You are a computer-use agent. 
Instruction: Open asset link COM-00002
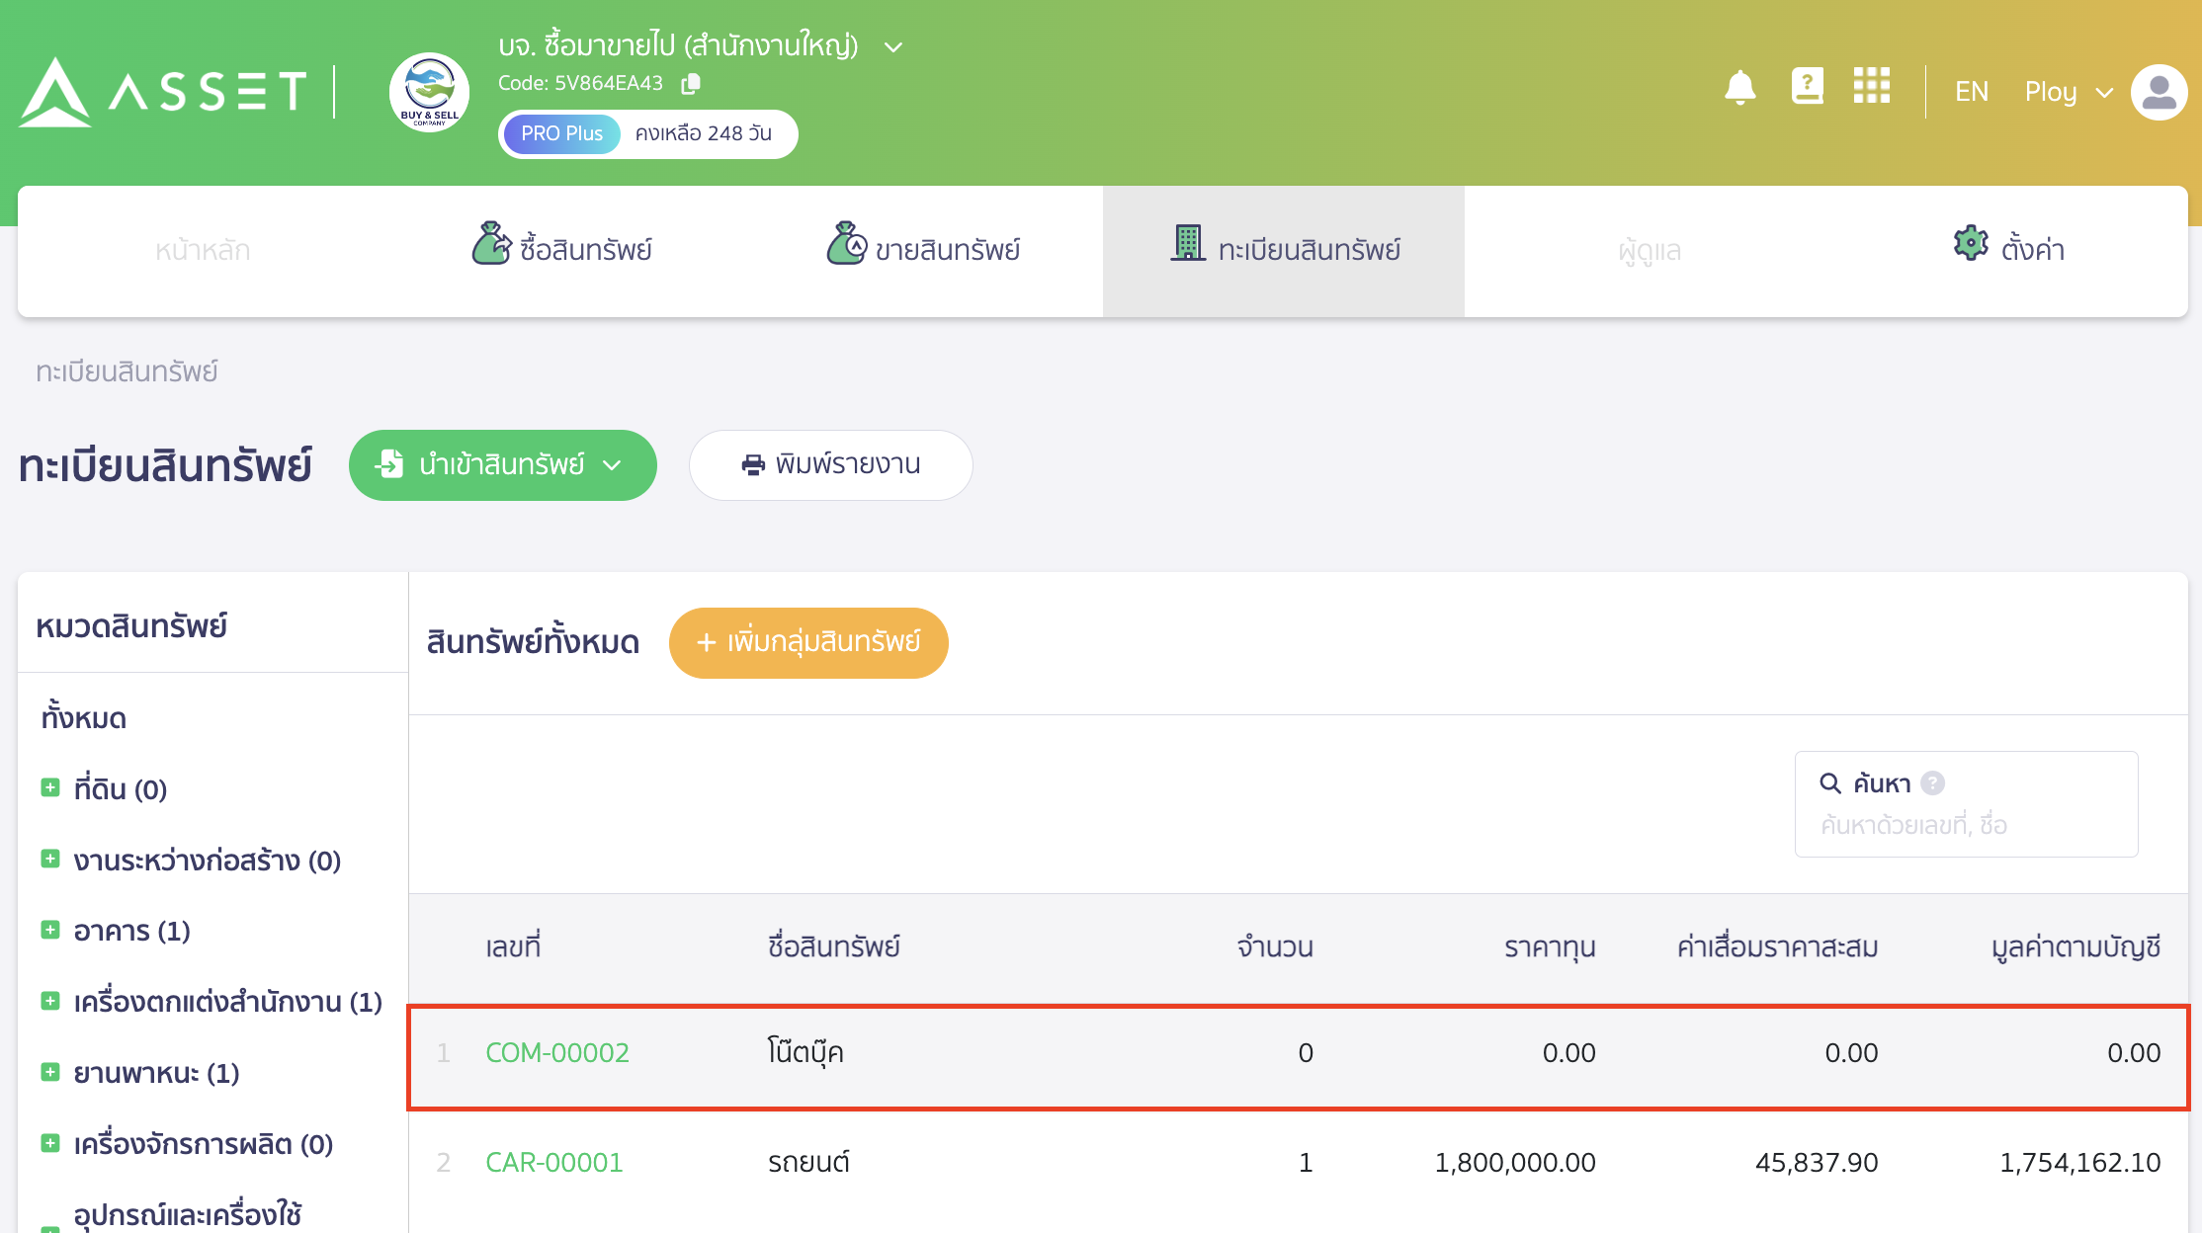557,1053
